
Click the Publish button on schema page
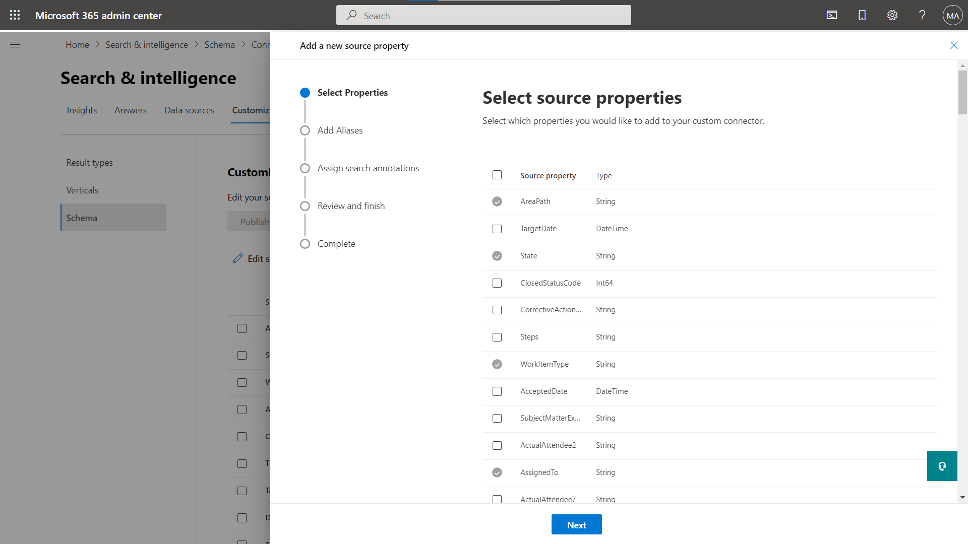pos(255,221)
